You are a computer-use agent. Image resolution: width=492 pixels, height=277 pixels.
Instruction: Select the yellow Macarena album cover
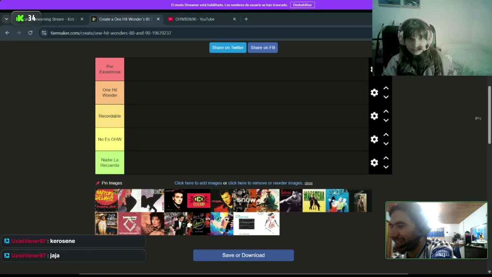click(314, 200)
